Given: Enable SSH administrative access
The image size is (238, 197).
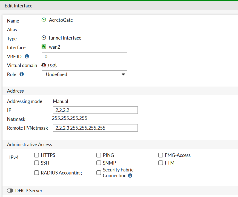Looking at the screenshot, I should point(36,163).
